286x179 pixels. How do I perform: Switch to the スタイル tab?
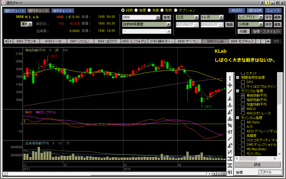pyautogui.click(x=269, y=172)
